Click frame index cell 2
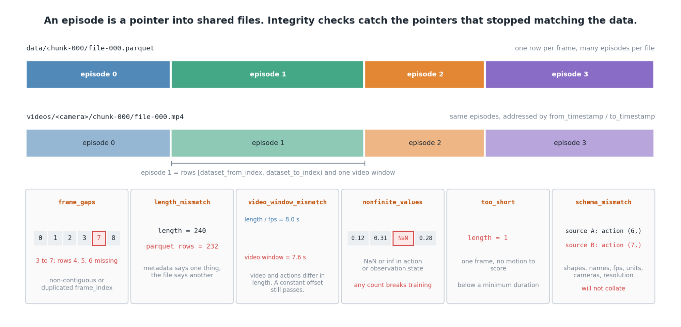This screenshot has width=681, height=327. 70,238
